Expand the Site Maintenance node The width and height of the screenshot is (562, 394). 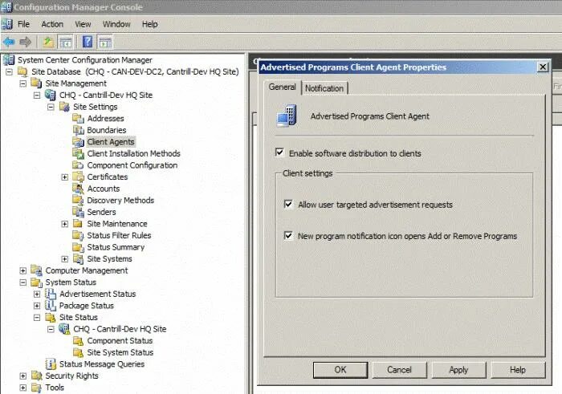[65, 224]
